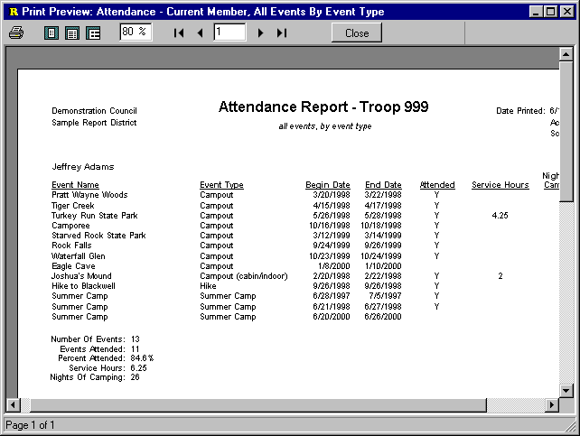
Task: Click the Tiger Creek event name
Action: pyautogui.click(x=73, y=206)
